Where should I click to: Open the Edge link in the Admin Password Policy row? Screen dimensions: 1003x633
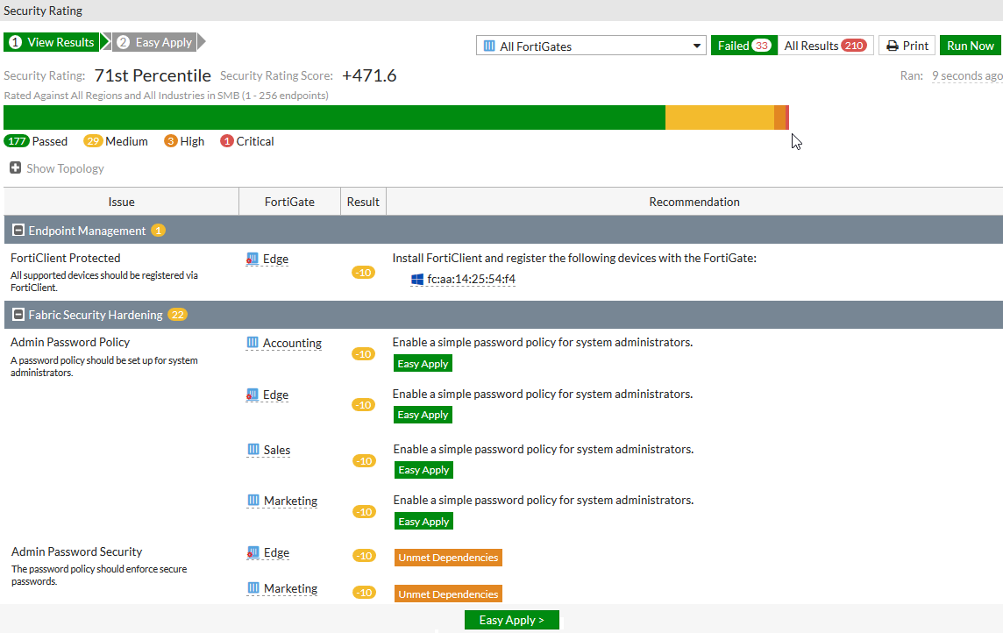[275, 395]
